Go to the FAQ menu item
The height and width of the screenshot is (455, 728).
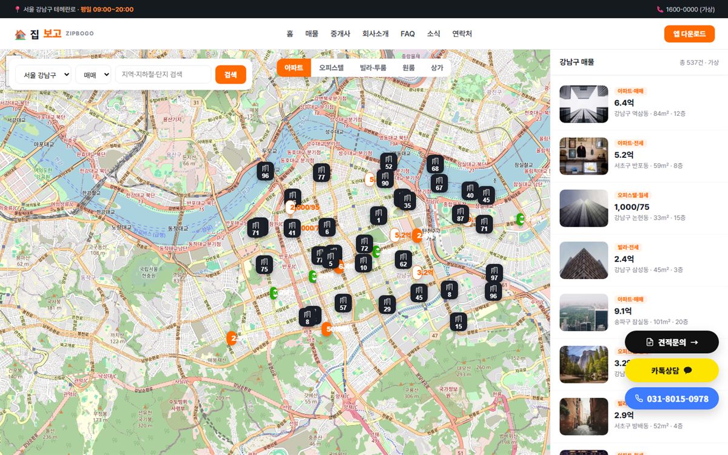(x=408, y=34)
